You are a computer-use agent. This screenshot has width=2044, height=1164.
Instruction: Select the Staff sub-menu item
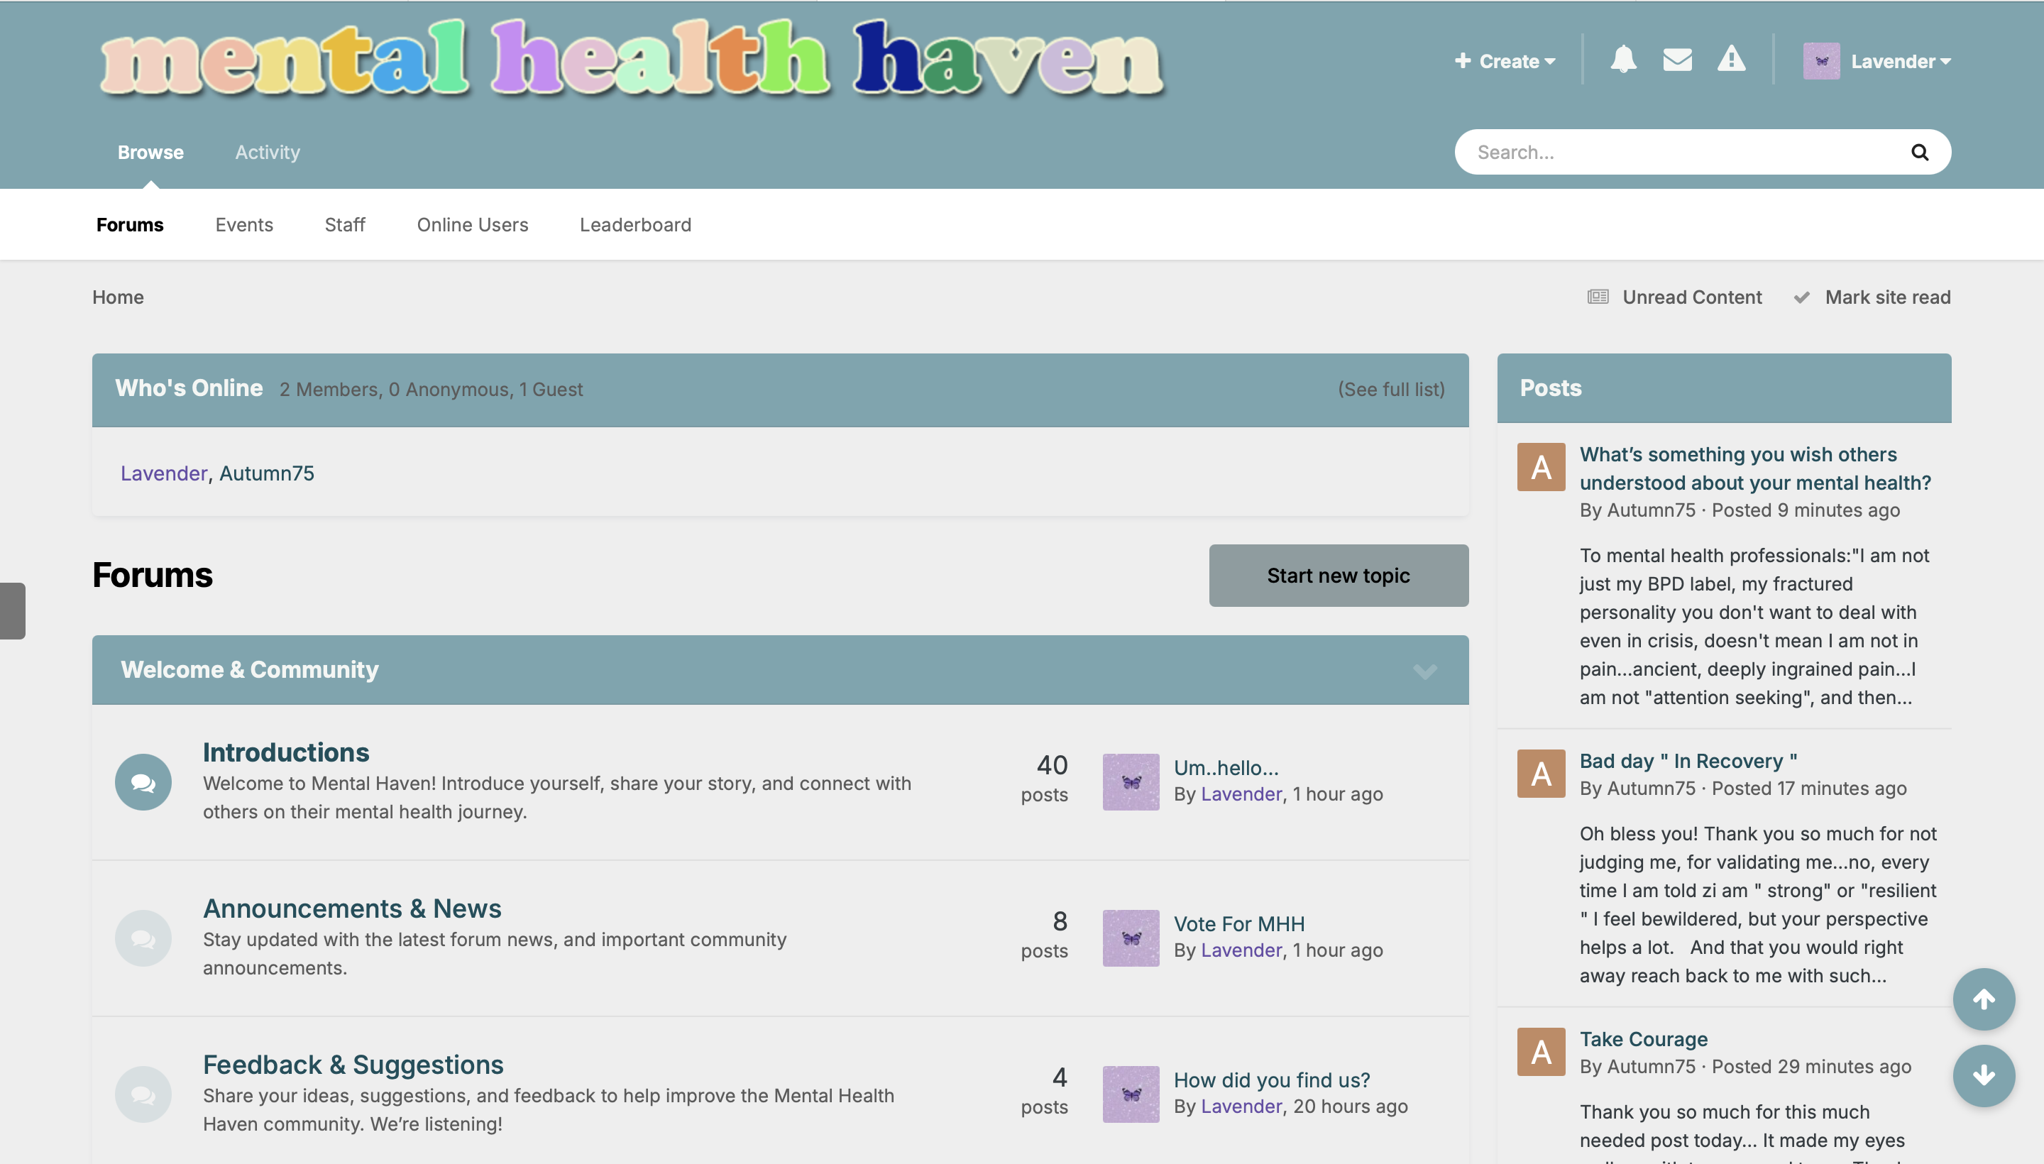344,225
